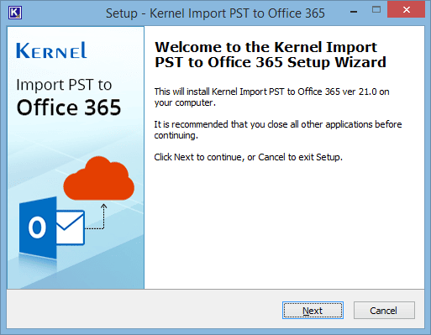431x335 pixels.
Task: Click the orange cloud icon in the banner
Action: click(98, 179)
